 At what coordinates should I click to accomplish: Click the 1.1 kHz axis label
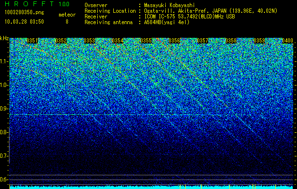pyautogui.click(x=4, y=61)
